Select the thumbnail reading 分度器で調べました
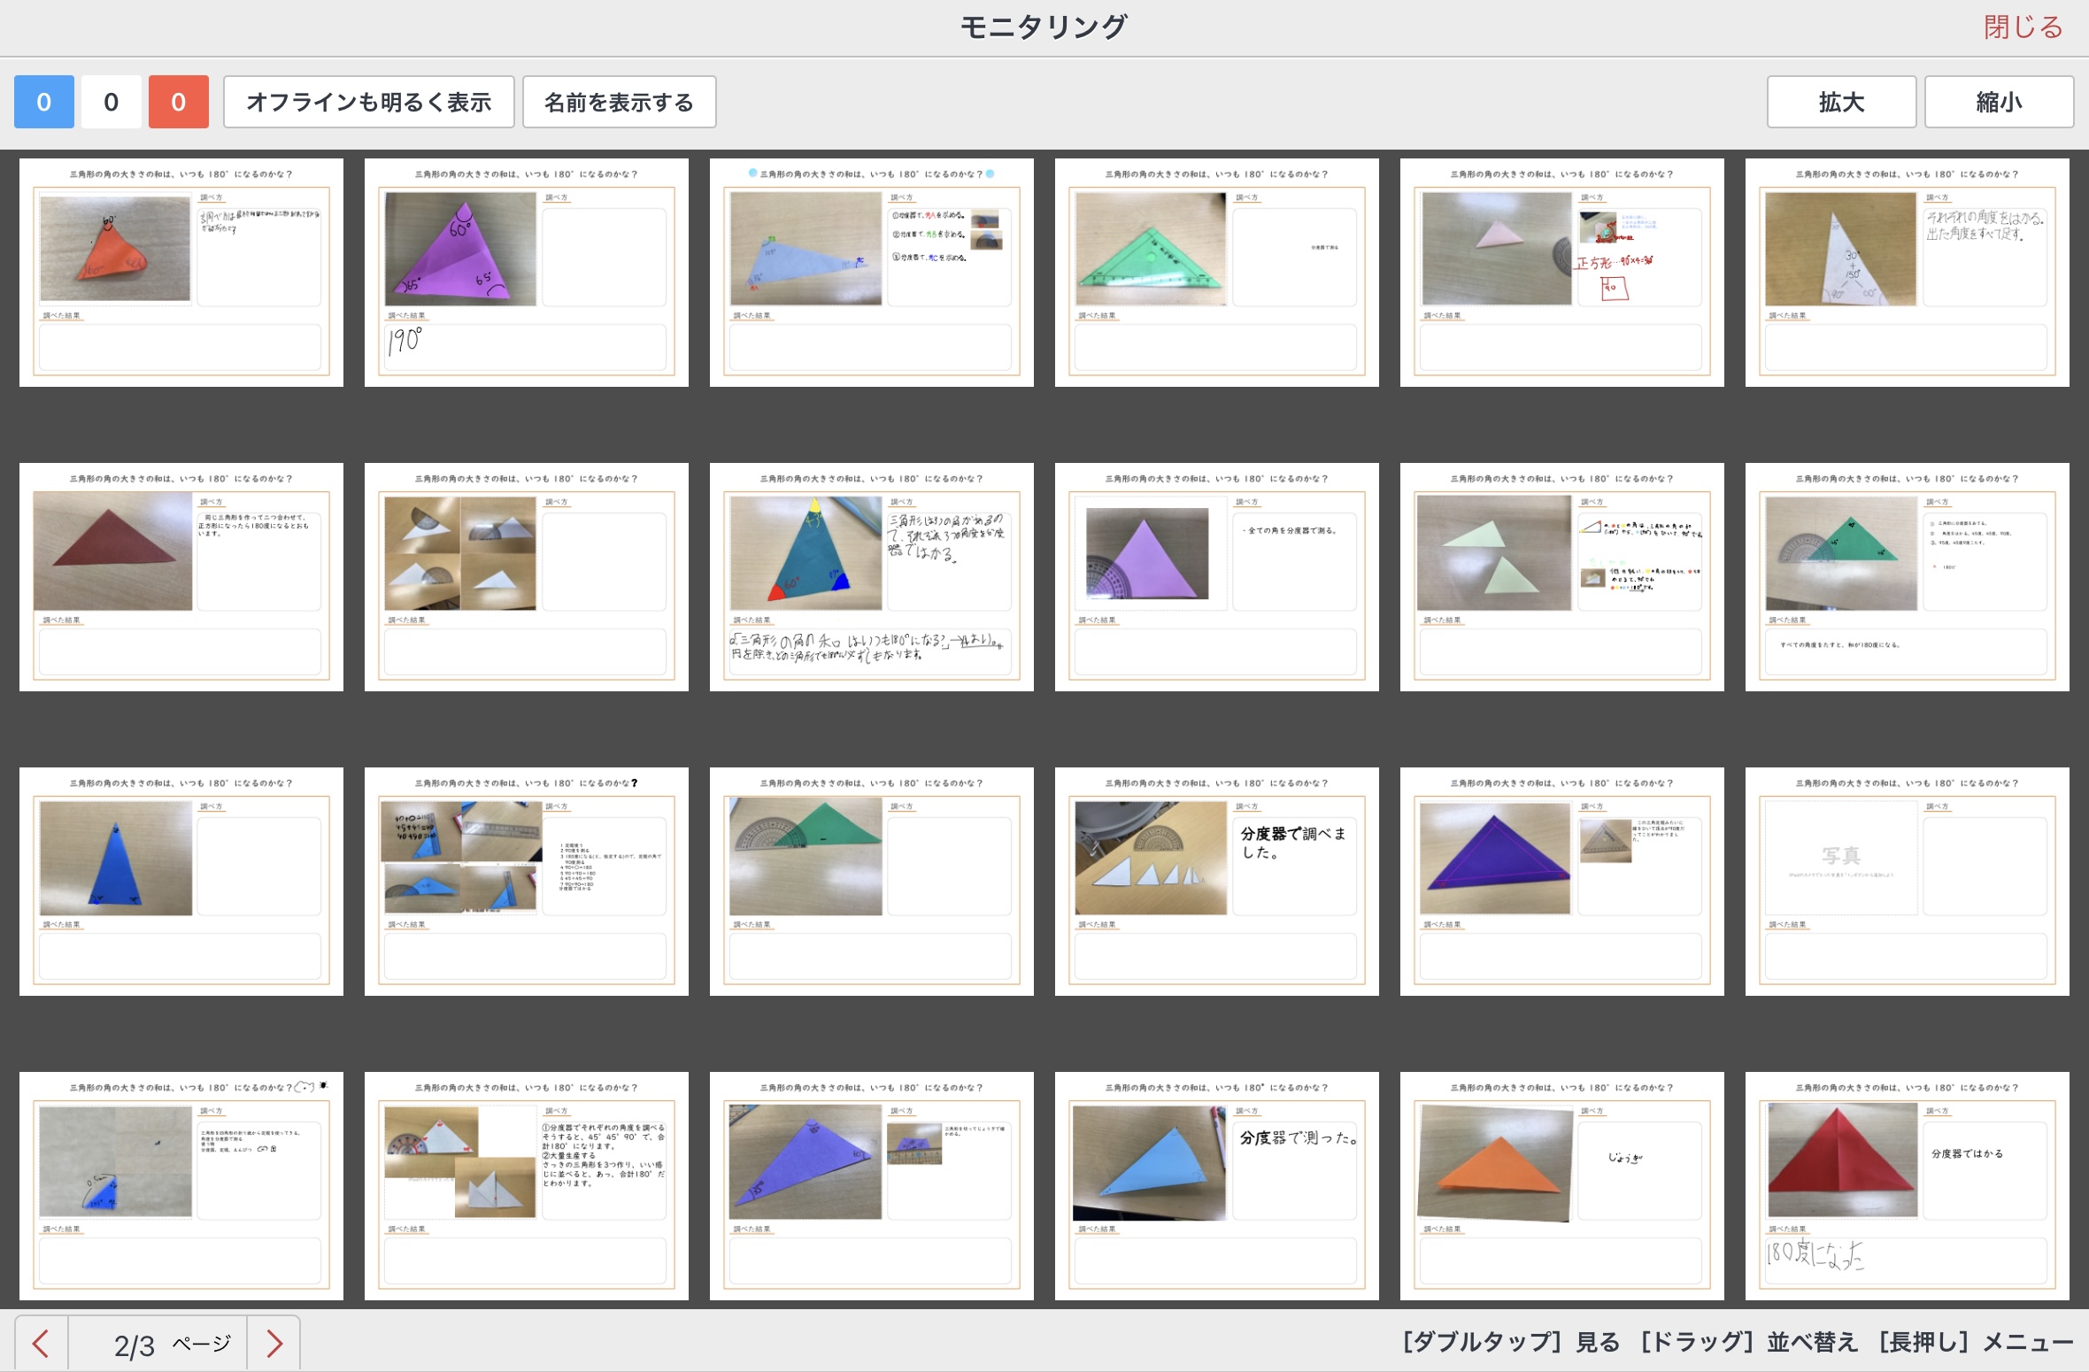Image resolution: width=2089 pixels, height=1372 pixels. [x=1216, y=881]
